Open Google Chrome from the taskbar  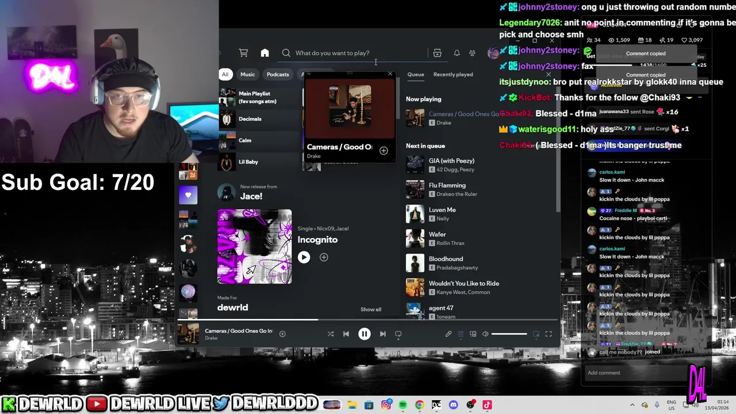coord(420,405)
